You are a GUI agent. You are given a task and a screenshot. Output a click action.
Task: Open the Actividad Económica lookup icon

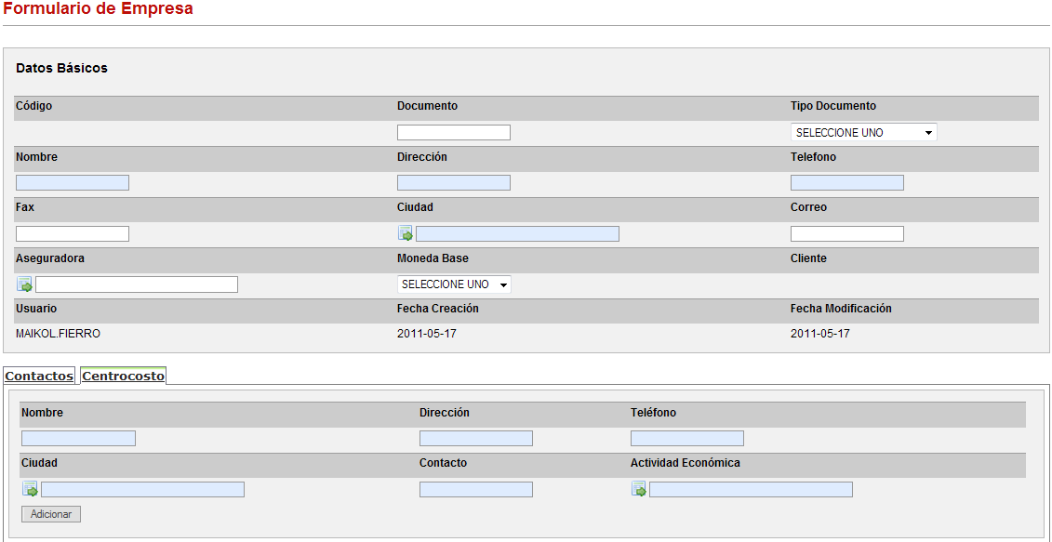[638, 489]
